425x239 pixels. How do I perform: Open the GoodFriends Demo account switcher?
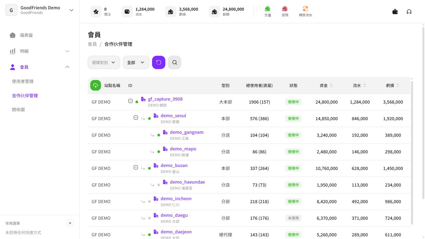[40, 10]
